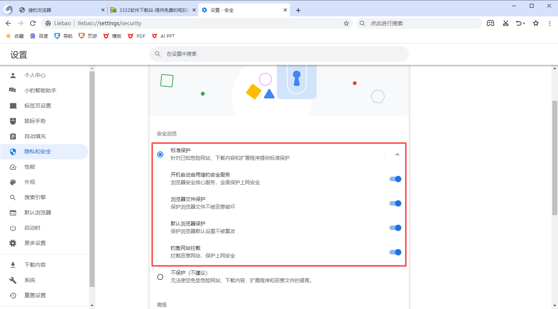Collapse the 标准保护 section chevron

(397, 154)
